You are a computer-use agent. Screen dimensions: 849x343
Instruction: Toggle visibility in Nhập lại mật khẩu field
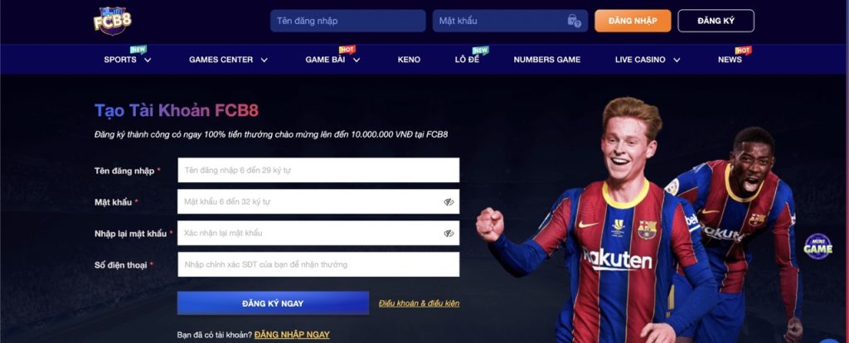click(x=449, y=233)
